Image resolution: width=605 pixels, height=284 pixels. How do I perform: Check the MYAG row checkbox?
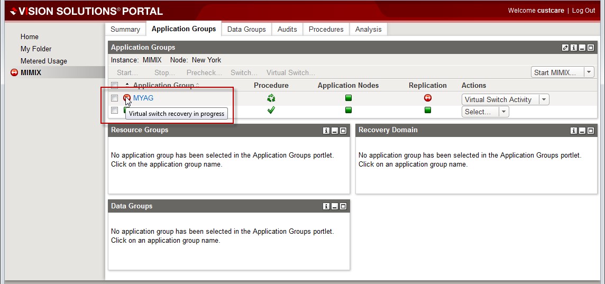(x=114, y=98)
